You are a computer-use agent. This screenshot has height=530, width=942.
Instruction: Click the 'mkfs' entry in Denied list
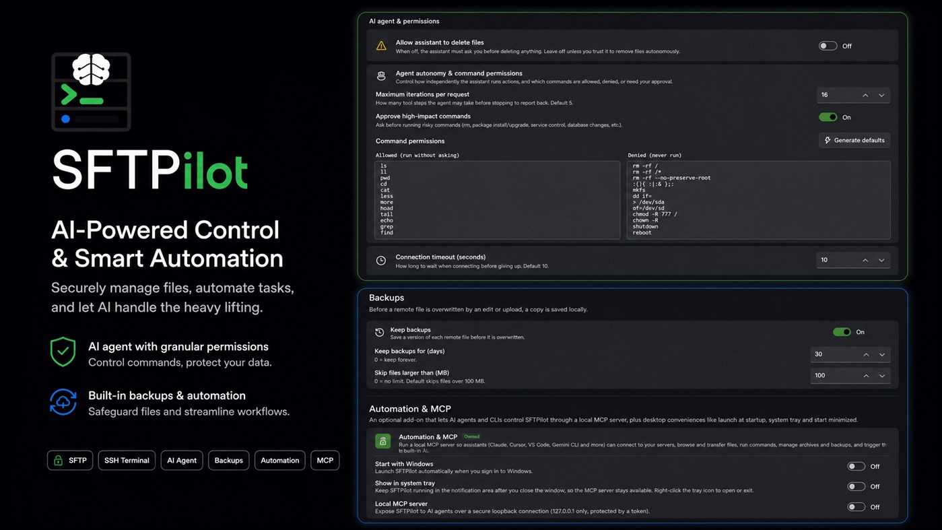click(639, 190)
